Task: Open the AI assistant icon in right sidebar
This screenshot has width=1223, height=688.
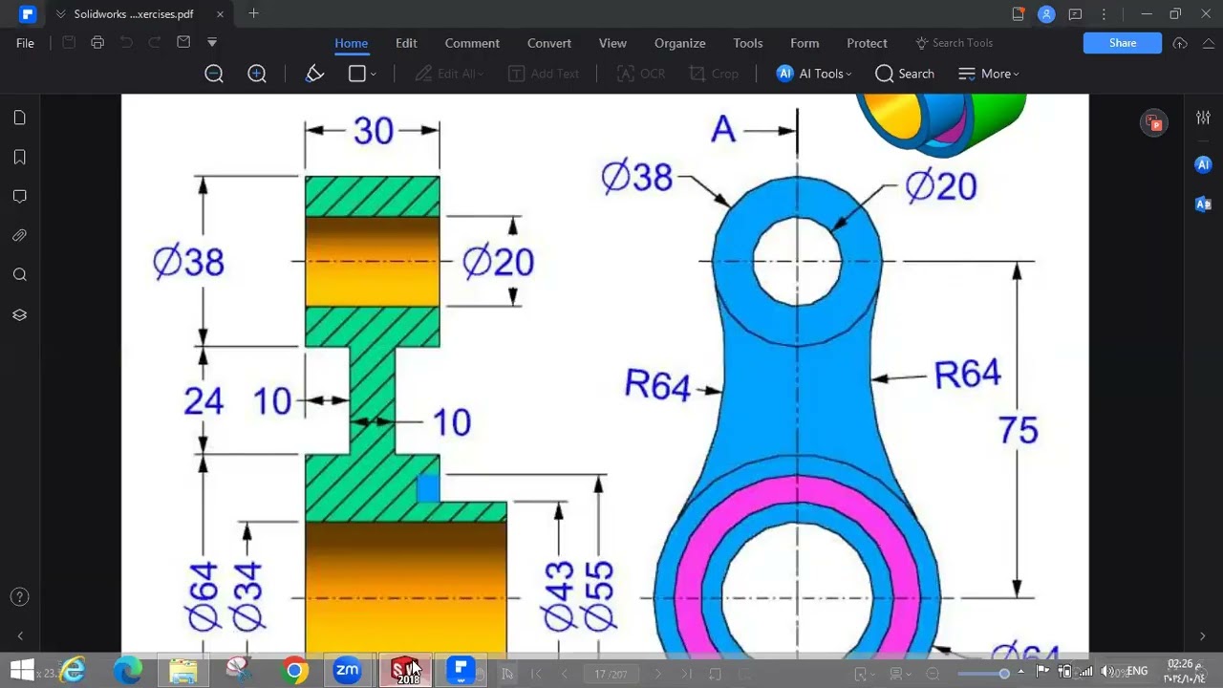Action: tap(1203, 164)
